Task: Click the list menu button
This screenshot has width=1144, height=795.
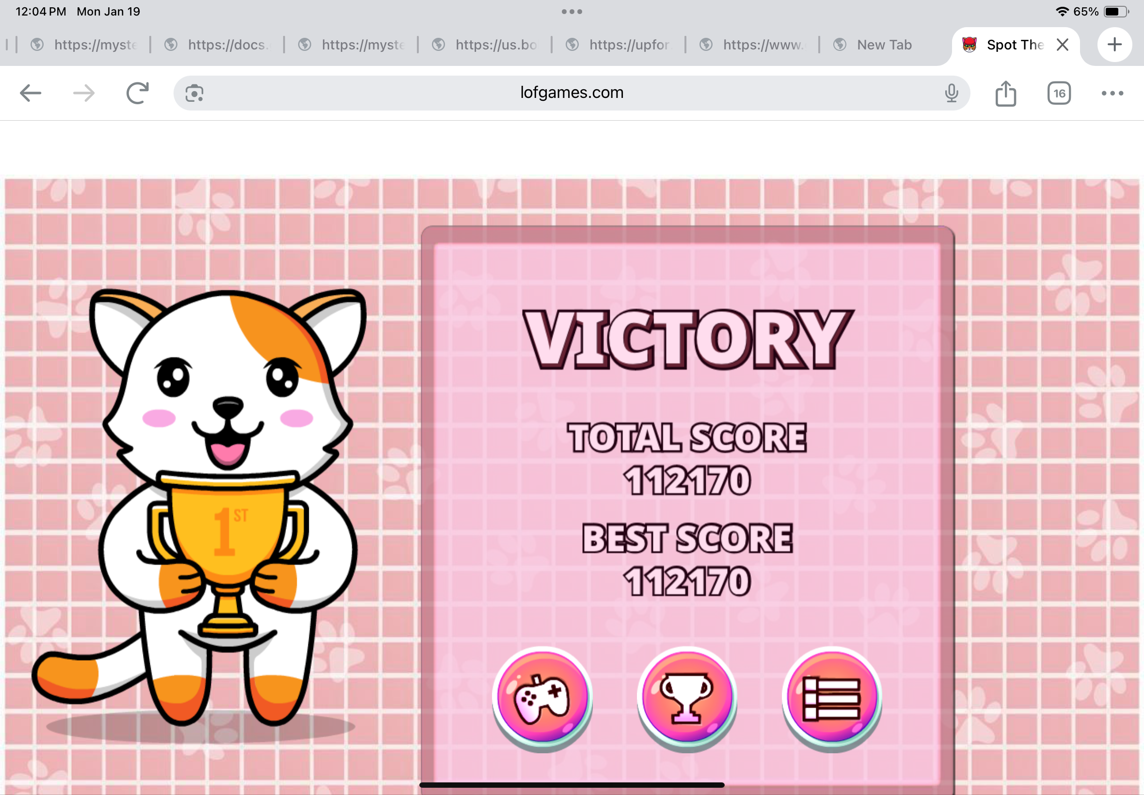Action: 831,698
